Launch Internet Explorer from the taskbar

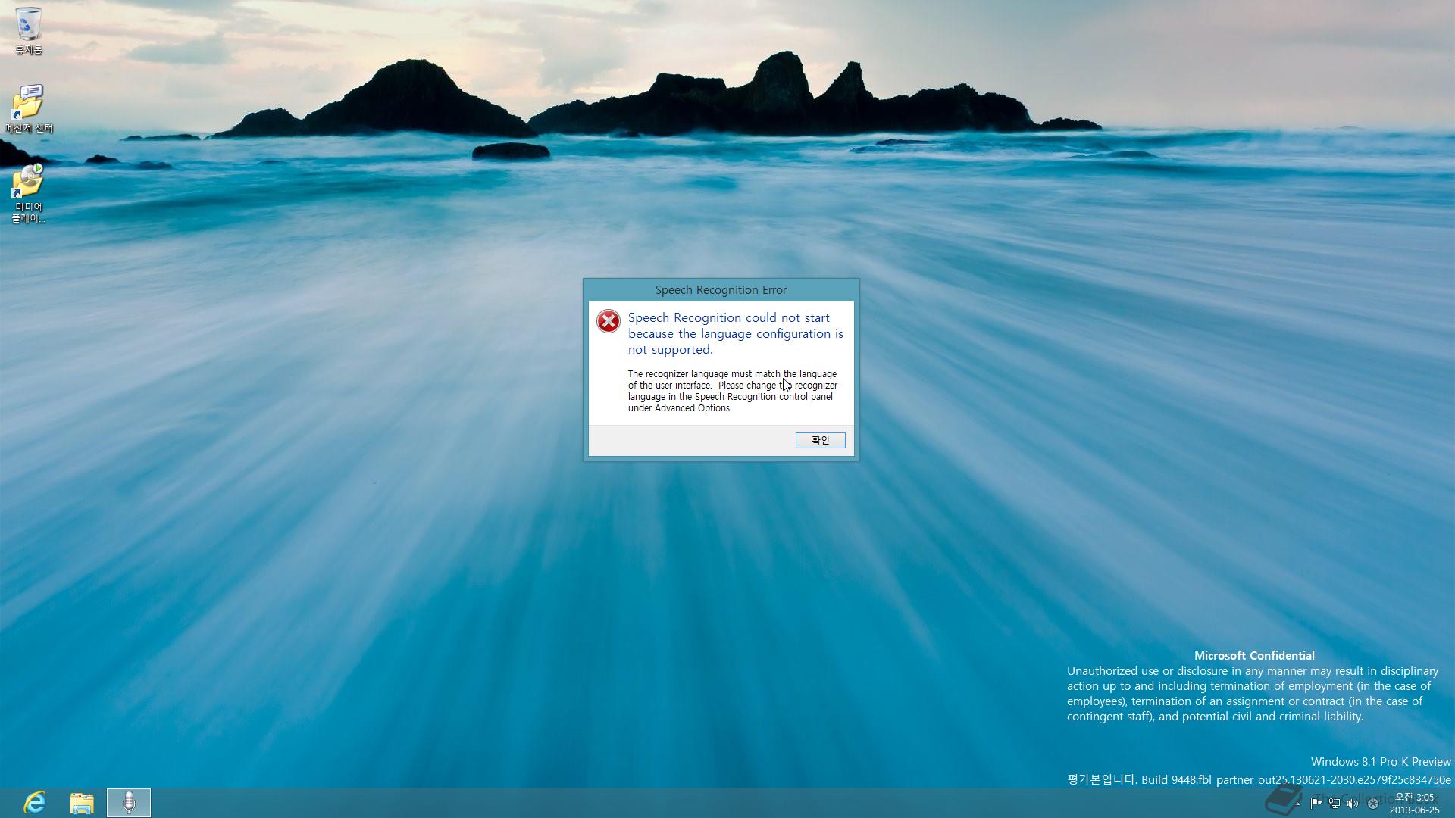pos(35,803)
